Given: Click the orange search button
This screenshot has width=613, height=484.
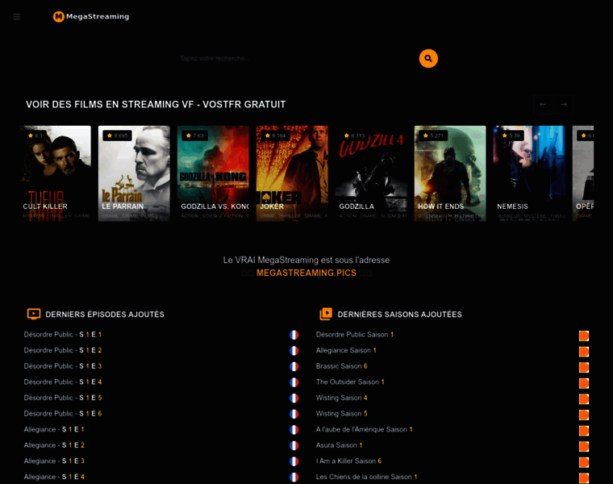Looking at the screenshot, I should (x=428, y=58).
